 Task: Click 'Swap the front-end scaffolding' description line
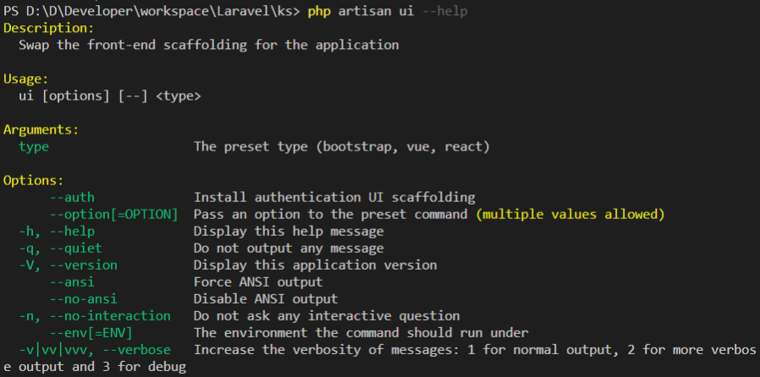[x=209, y=45]
